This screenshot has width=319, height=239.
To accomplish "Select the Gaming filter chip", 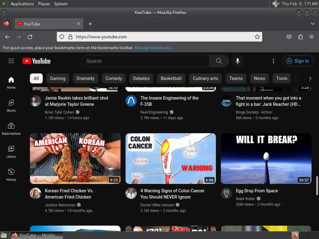I will click(x=58, y=78).
